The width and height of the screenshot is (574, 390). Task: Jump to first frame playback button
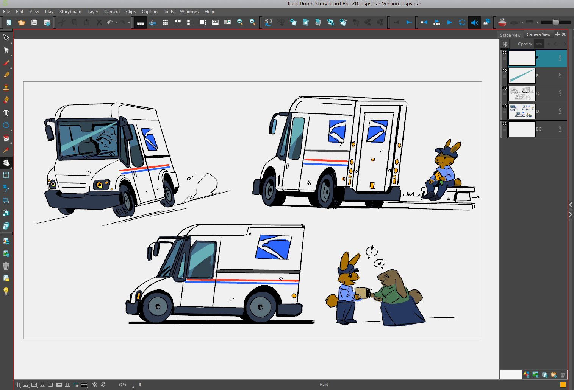424,22
